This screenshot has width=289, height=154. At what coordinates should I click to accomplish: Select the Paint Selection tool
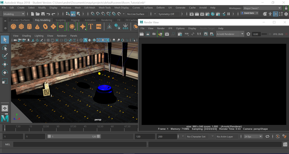[5, 56]
